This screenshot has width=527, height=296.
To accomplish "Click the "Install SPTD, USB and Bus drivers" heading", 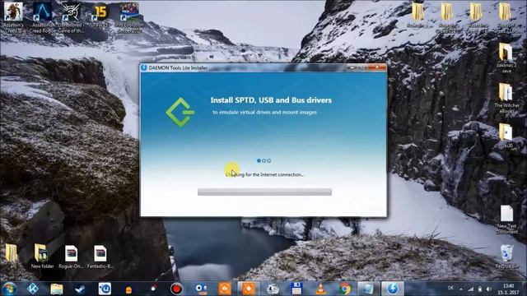I will tap(271, 100).
